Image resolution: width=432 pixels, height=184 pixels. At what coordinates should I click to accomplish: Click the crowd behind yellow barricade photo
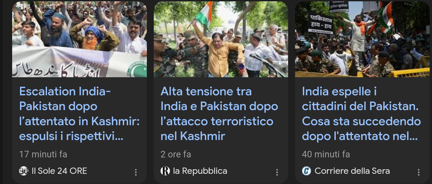[362, 39]
